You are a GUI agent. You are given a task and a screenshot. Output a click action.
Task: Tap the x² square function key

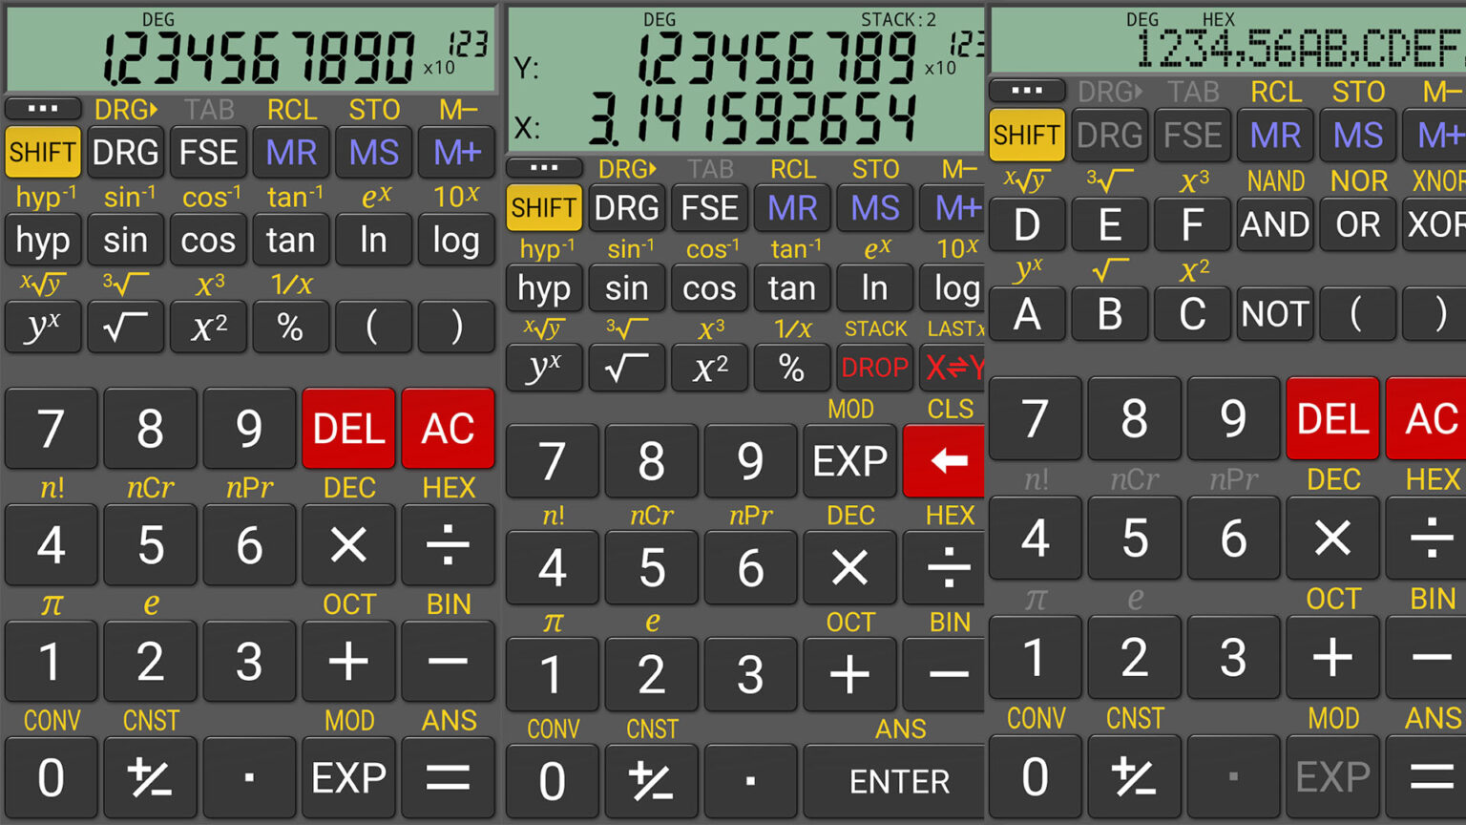pyautogui.click(x=208, y=327)
